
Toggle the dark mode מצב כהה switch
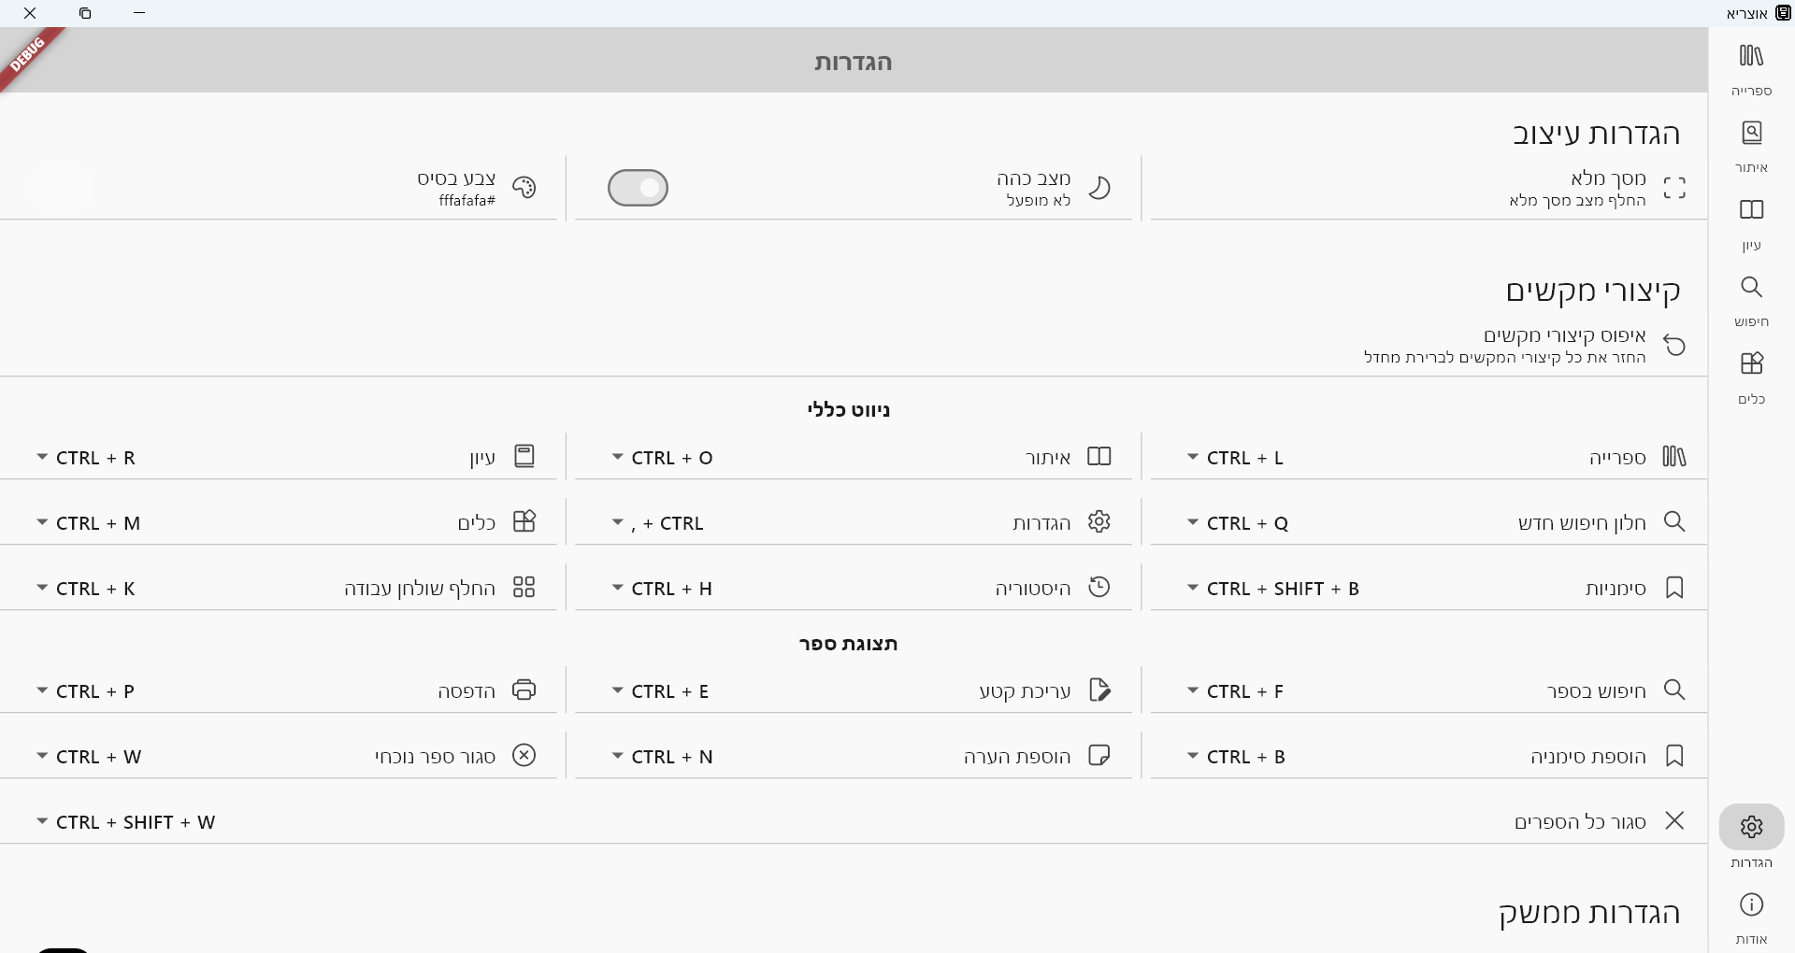tap(638, 188)
